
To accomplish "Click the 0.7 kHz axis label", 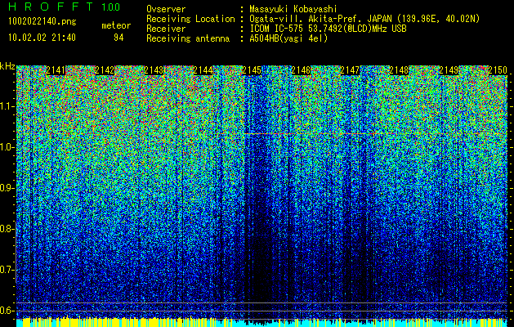I will [7, 270].
